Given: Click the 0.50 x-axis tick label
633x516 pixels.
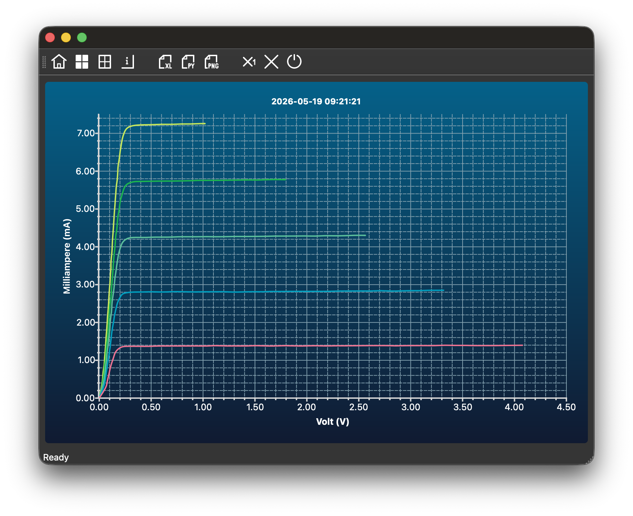Looking at the screenshot, I should tap(151, 407).
